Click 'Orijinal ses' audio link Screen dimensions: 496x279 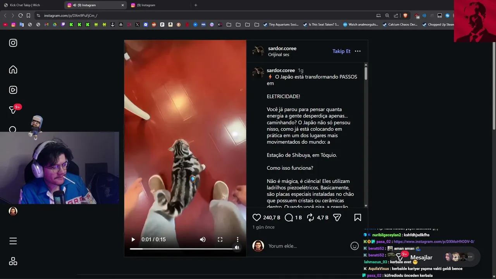click(279, 55)
